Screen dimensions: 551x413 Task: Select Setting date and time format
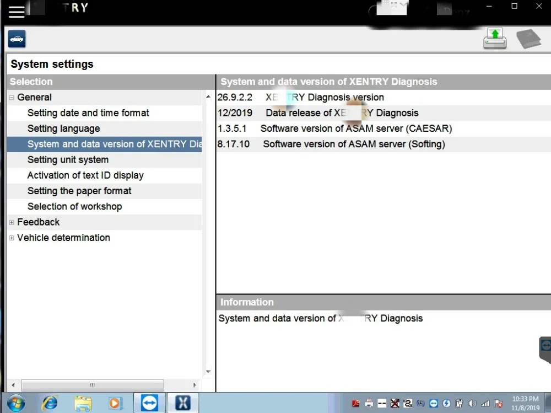point(88,113)
